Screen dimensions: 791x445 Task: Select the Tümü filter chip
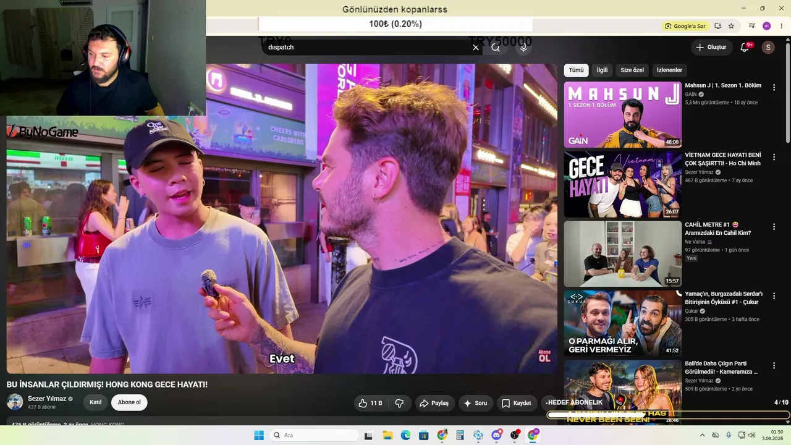point(576,70)
